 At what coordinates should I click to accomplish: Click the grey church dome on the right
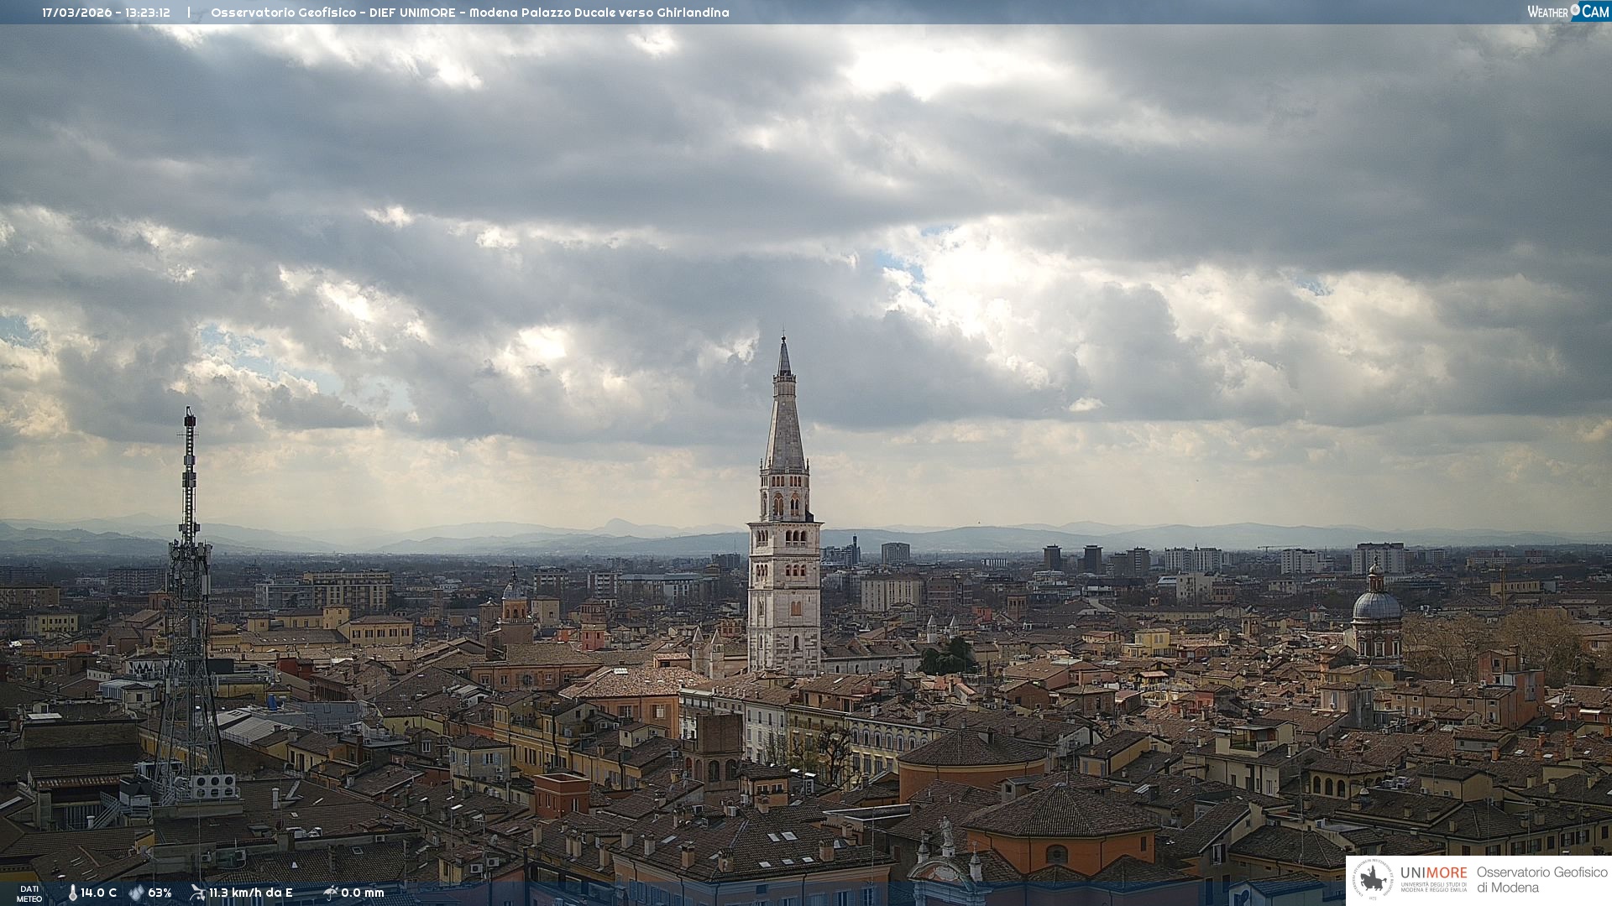click(1376, 606)
